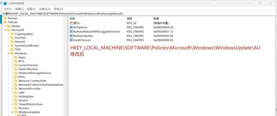Expand the safer key

[12, 92]
